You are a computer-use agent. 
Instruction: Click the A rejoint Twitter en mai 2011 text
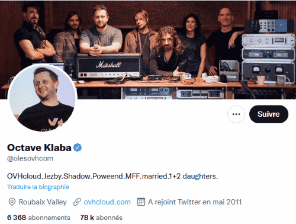pos(195,202)
